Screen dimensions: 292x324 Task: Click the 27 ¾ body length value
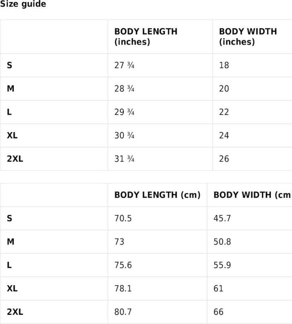coord(124,65)
